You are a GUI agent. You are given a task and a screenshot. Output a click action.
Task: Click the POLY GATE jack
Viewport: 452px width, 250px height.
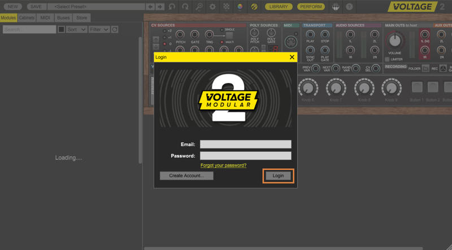271,33
